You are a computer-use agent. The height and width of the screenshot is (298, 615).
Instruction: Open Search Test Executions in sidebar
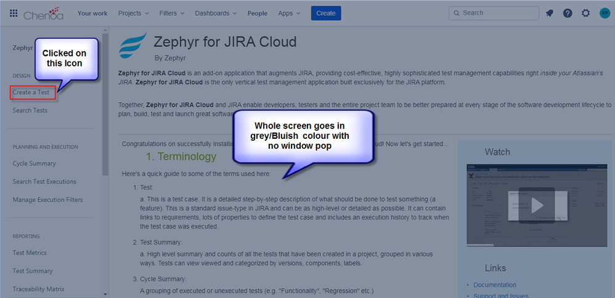click(x=44, y=181)
